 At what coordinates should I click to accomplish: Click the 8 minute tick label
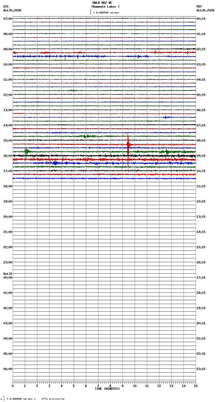(110, 386)
